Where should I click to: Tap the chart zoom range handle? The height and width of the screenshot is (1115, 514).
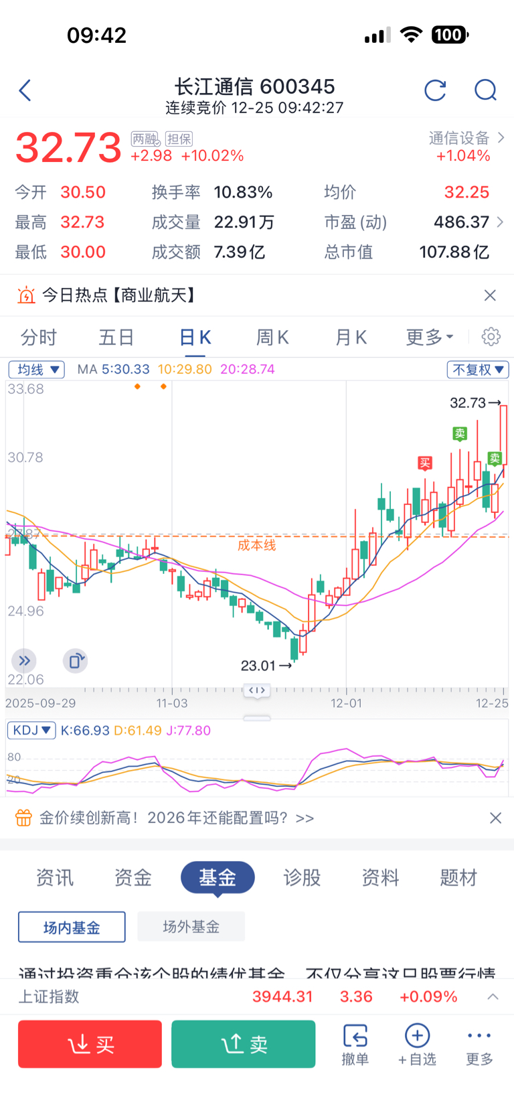coord(257,690)
